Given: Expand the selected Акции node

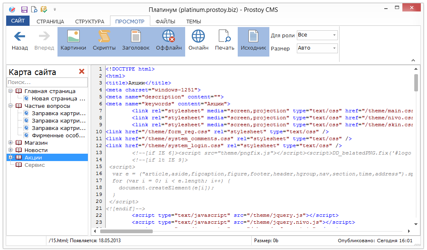Looking at the screenshot, I should pyautogui.click(x=11, y=157).
